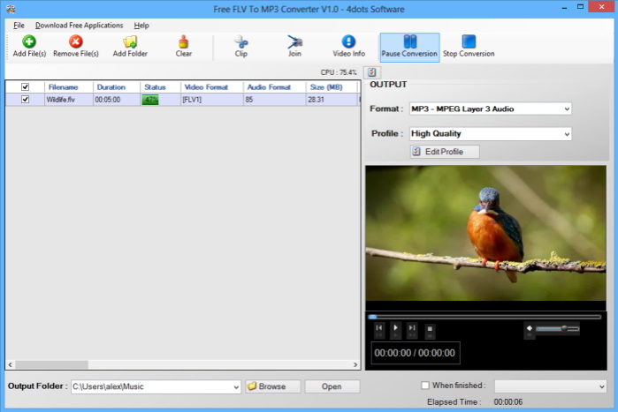Open the Download Free Applications menu

(x=80, y=26)
